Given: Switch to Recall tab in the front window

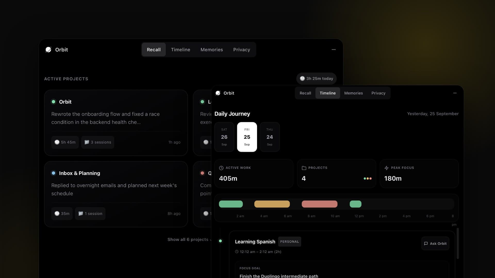Looking at the screenshot, I should (305, 93).
